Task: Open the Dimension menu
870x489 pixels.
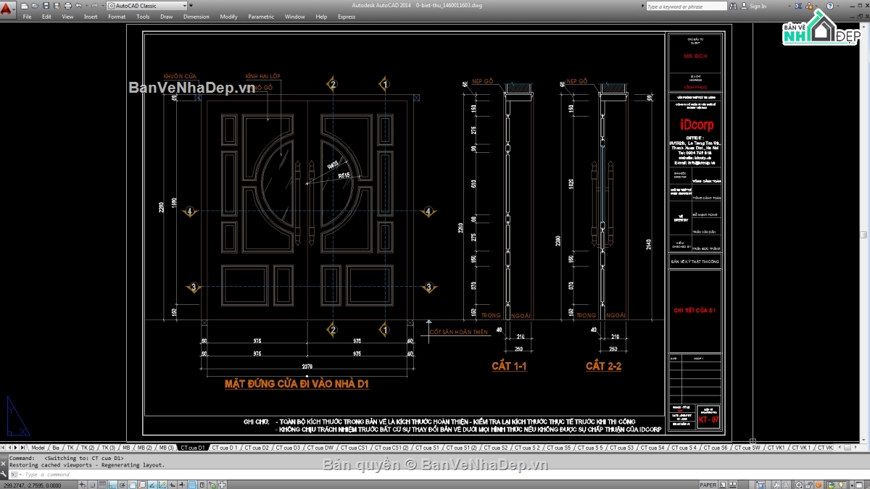Action: tap(196, 17)
